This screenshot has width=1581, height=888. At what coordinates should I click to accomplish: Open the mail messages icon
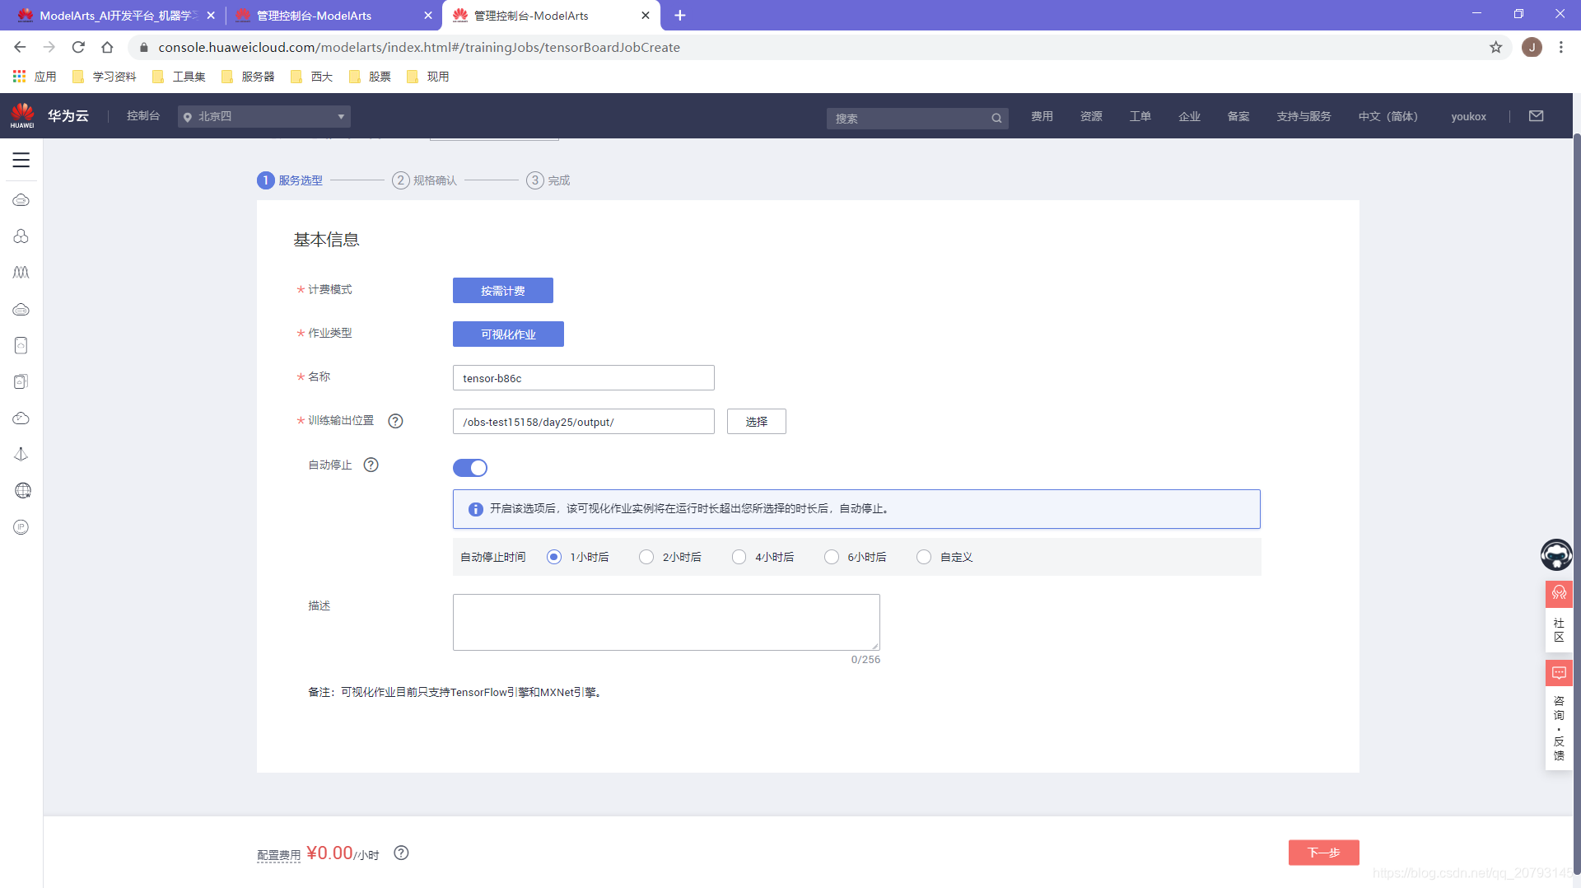[x=1537, y=116]
